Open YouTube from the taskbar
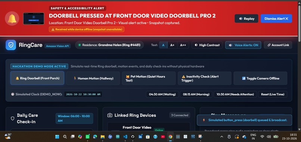 163,137
